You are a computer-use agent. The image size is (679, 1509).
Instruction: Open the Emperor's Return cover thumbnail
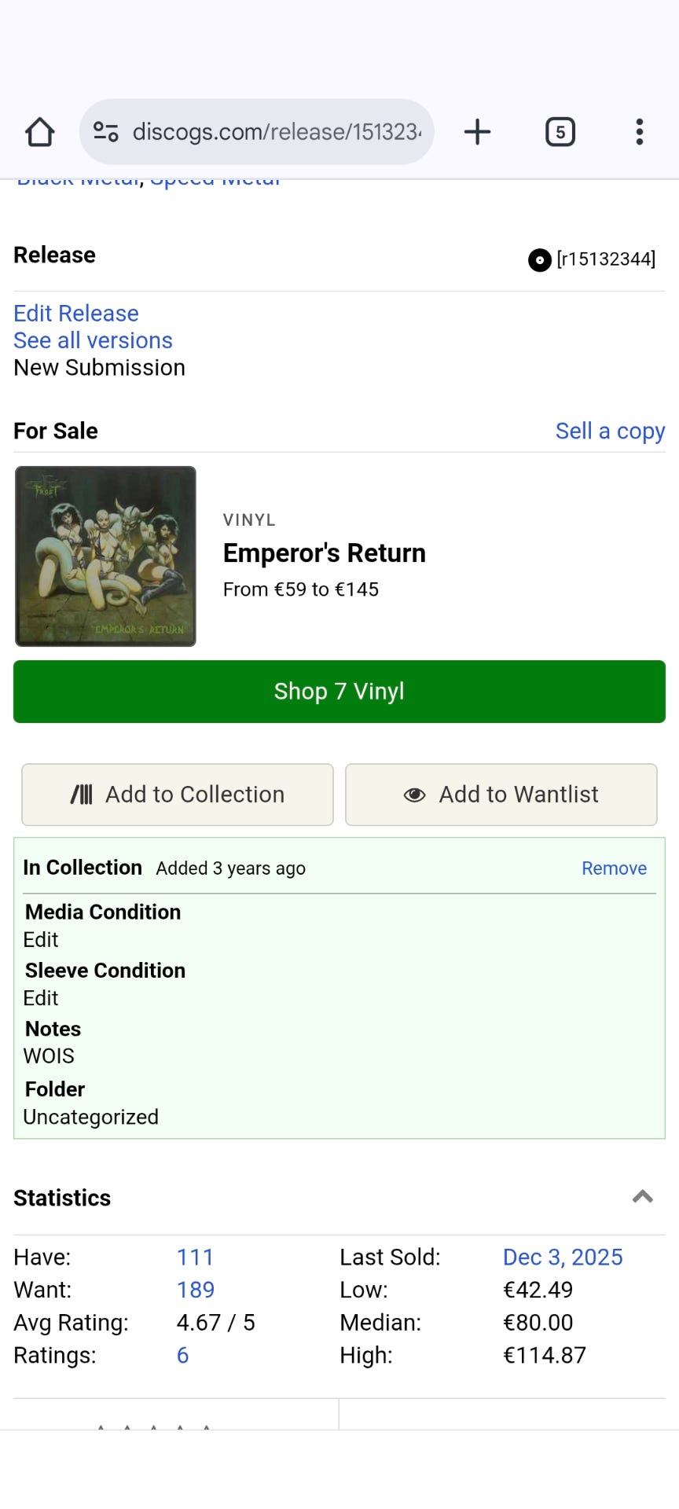[105, 556]
